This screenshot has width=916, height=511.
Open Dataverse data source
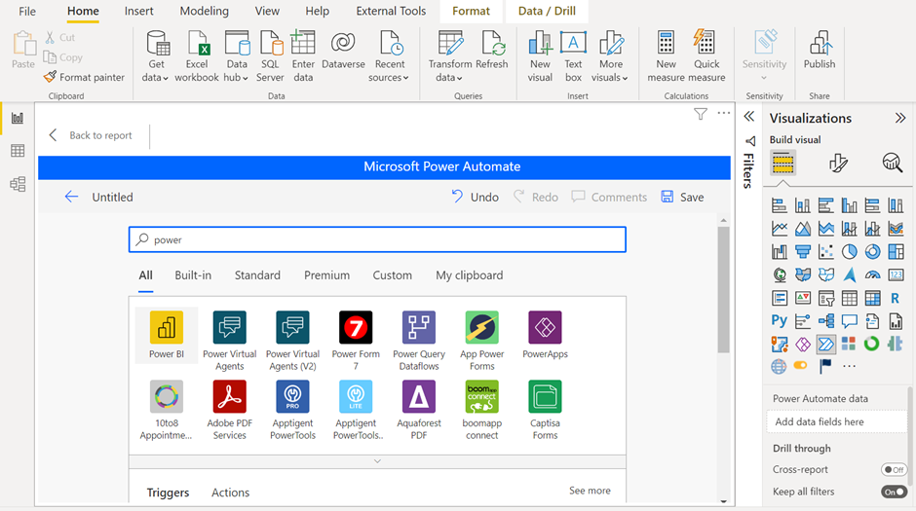[343, 51]
